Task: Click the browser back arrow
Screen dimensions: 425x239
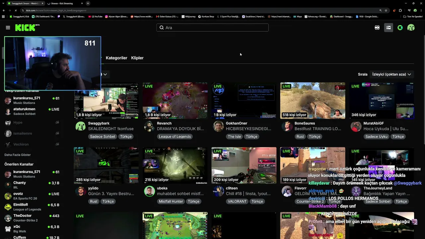Action: 4,10
